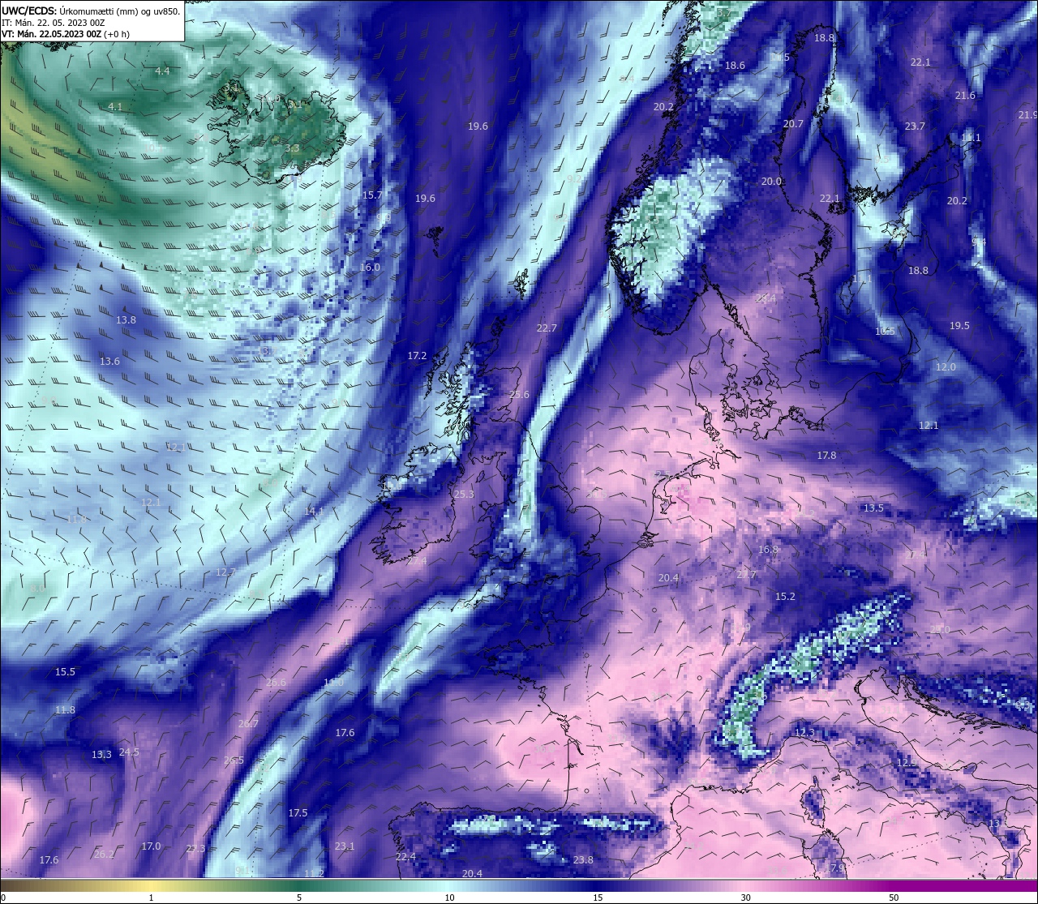This screenshot has width=1038, height=904.
Task: Click the 16.0 map value
Action: [x=370, y=268]
